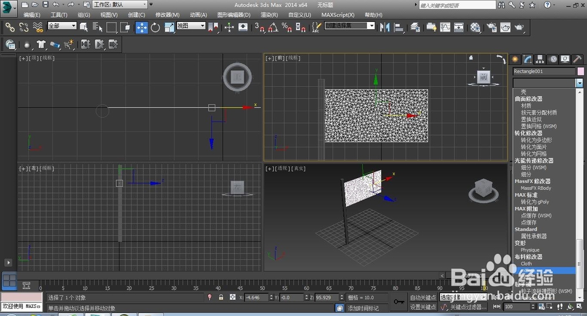Expand the modifier list dropdown arrow
The image size is (587, 316).
pos(579,83)
